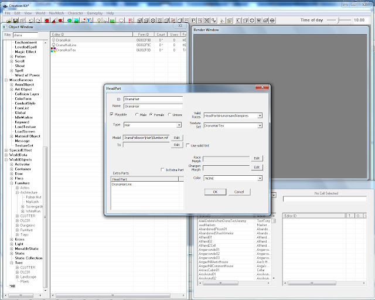Collapse the WorldObjects tree node
Image resolution: width=375 pixels, height=300 pixels.
[6, 159]
